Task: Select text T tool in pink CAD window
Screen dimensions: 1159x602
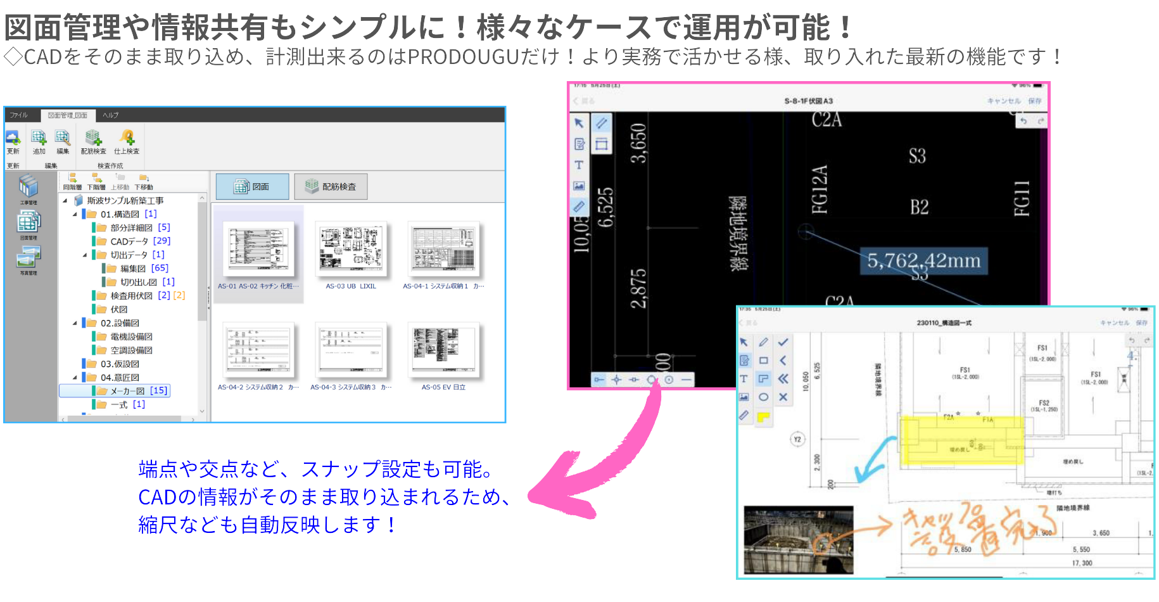Action: [579, 165]
